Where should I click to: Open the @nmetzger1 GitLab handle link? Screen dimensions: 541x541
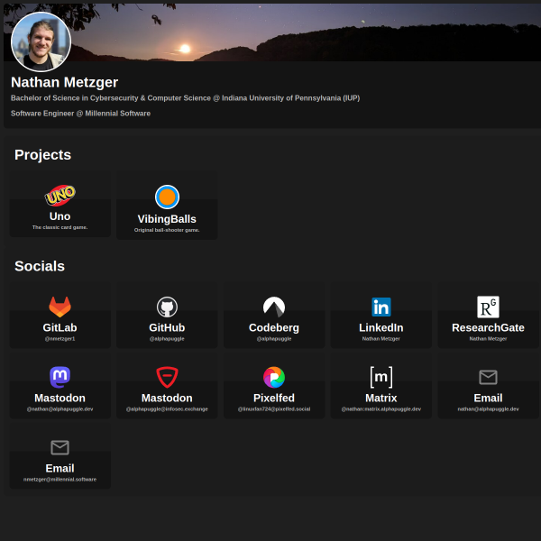click(60, 339)
